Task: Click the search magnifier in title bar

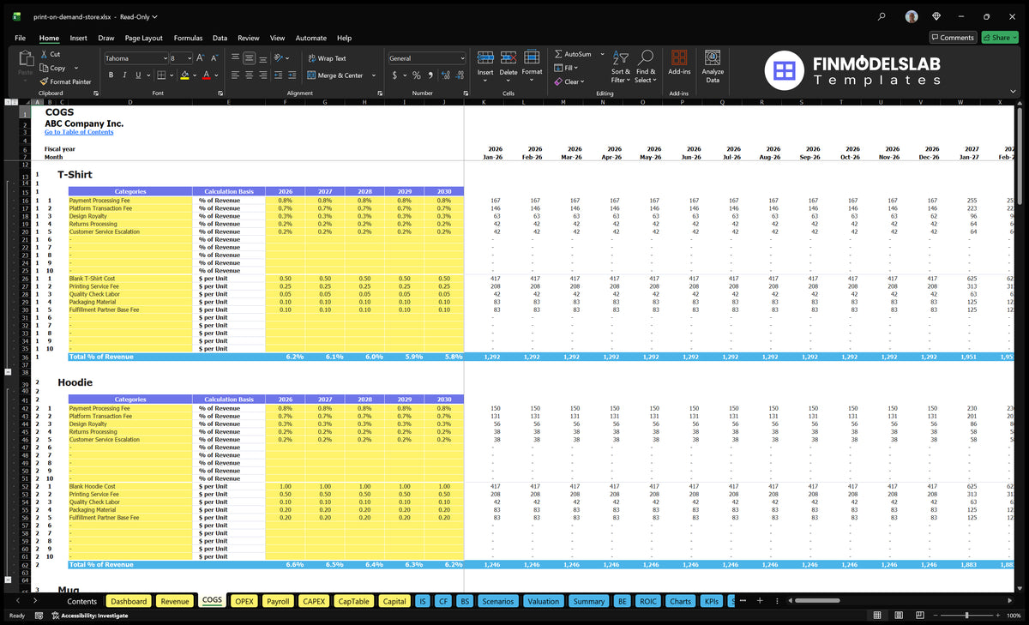Action: pos(882,16)
